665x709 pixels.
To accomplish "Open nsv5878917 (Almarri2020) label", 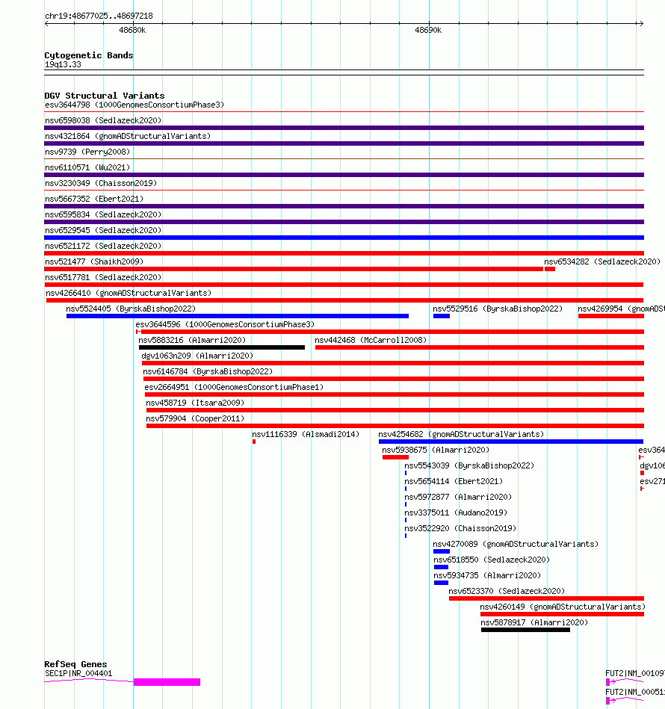I will pos(534,622).
